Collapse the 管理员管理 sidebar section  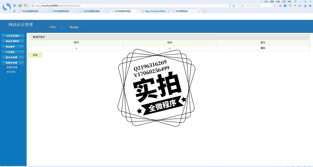13,63
